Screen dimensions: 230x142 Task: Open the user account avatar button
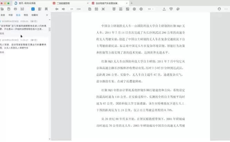[219, 9]
